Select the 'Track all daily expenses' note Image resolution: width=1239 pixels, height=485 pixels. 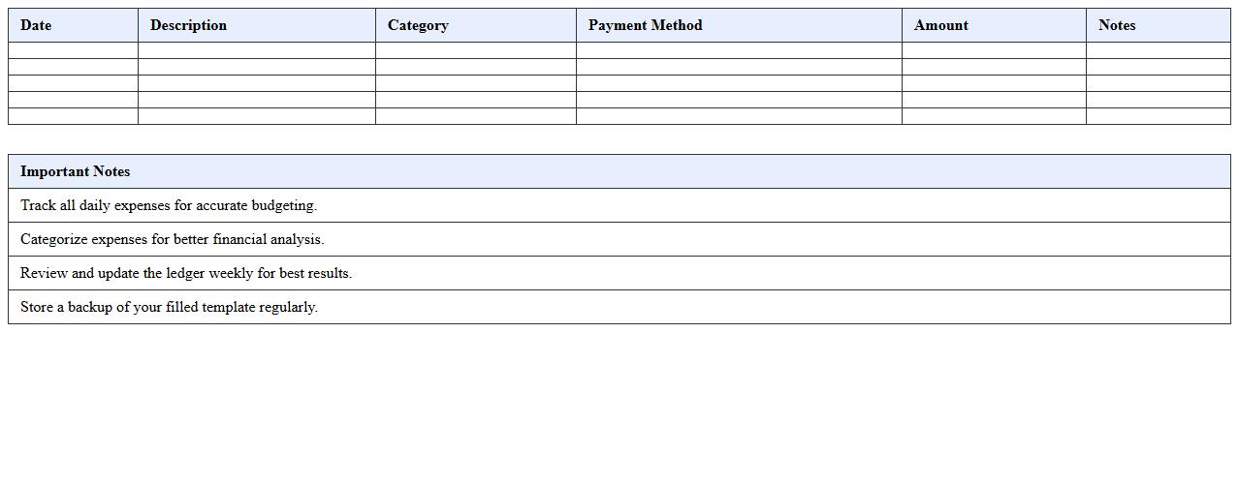coord(169,205)
